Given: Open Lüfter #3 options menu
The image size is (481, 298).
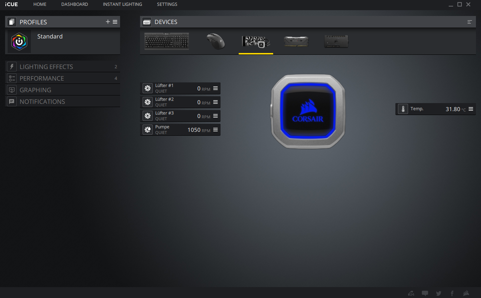Looking at the screenshot, I should point(215,116).
